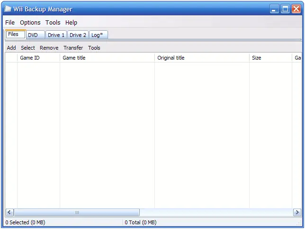Click the Select toolbar item
This screenshot has width=305, height=229.
pyautogui.click(x=28, y=48)
